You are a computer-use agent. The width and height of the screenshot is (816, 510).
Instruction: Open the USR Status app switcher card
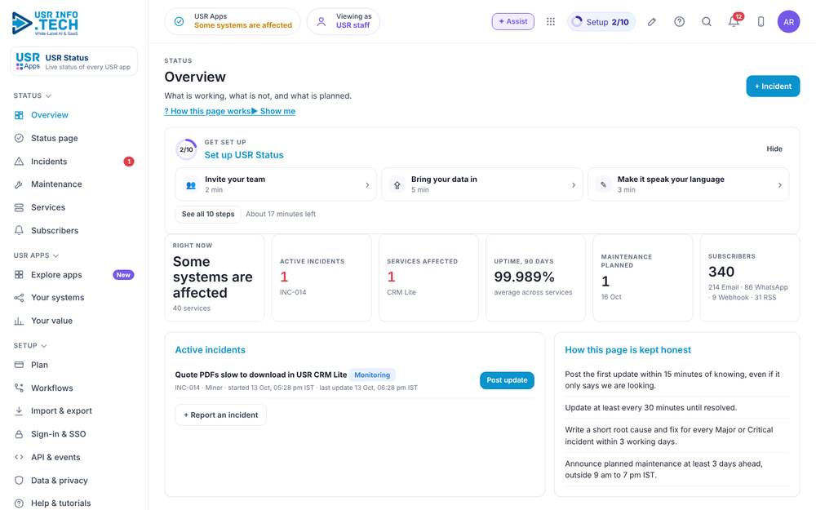[74, 61]
